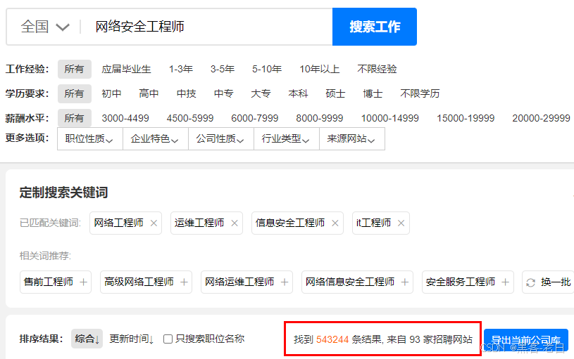The height and width of the screenshot is (359, 574).
Task: Enable 只搜索职位名称 checkbox
Action: [168, 339]
